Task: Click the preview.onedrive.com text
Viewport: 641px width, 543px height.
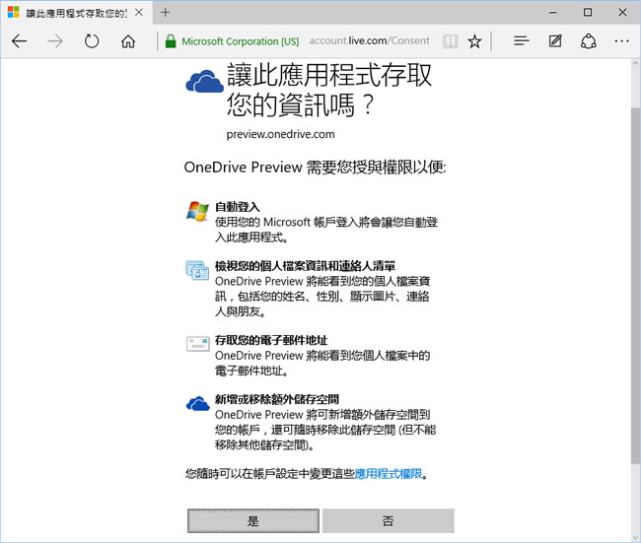Action: [x=280, y=134]
